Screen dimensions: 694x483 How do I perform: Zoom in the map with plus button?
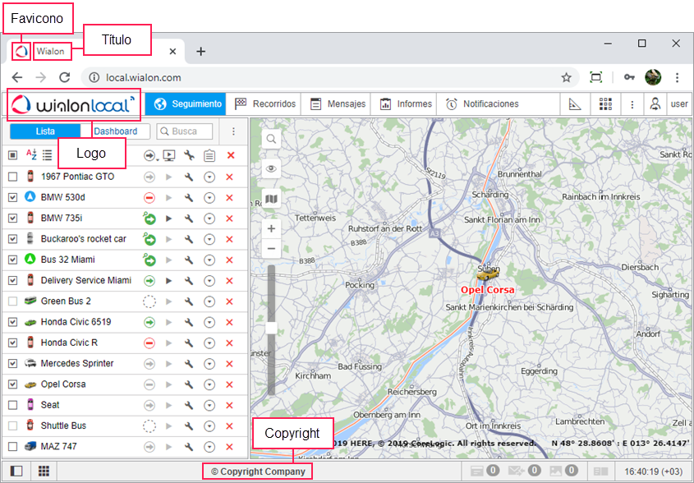click(271, 228)
